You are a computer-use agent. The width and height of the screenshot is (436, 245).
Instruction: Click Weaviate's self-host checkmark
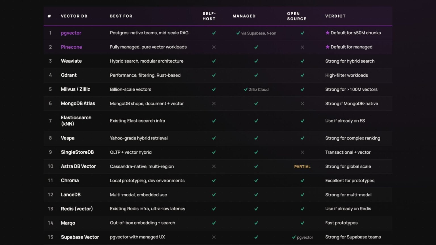click(x=214, y=61)
